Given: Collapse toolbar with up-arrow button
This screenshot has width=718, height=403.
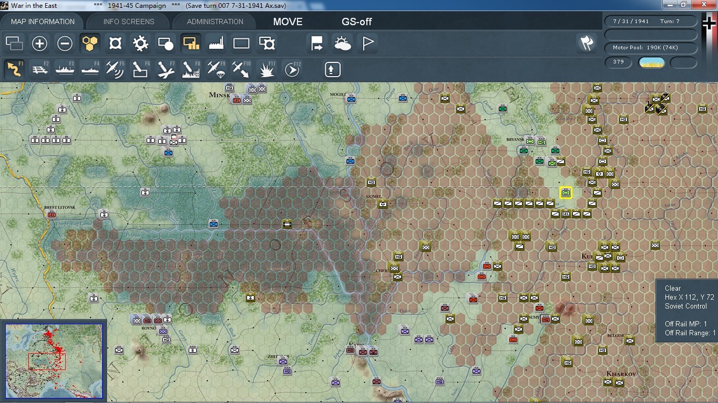Looking at the screenshot, I should tap(332, 69).
